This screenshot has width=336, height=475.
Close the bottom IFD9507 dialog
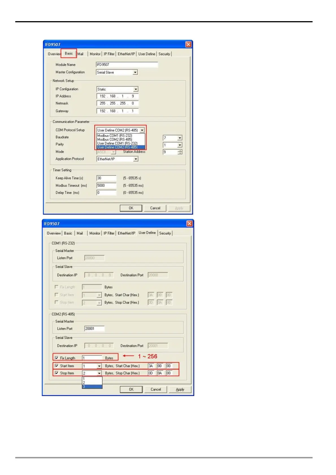coord(189,223)
